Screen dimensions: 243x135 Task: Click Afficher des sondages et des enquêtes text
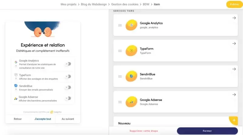pos(39,79)
